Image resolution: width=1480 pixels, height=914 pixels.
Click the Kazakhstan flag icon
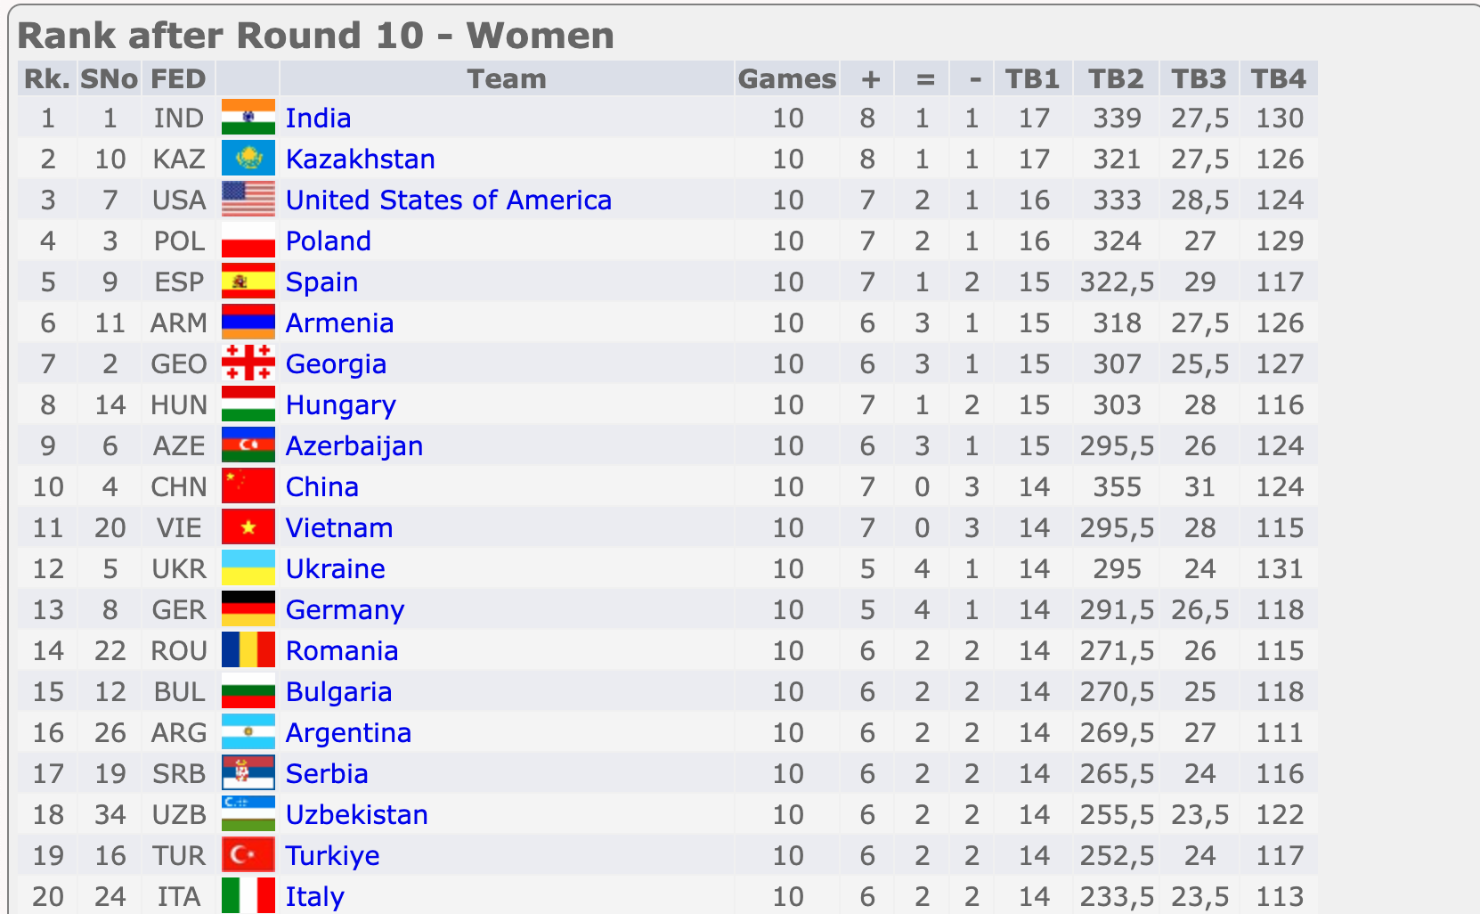point(248,159)
